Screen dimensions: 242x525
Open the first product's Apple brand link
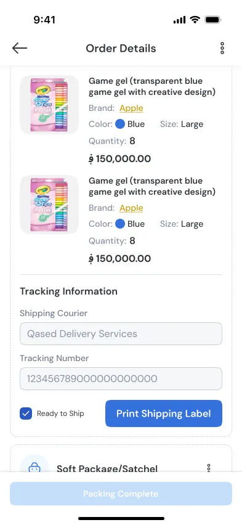131,108
